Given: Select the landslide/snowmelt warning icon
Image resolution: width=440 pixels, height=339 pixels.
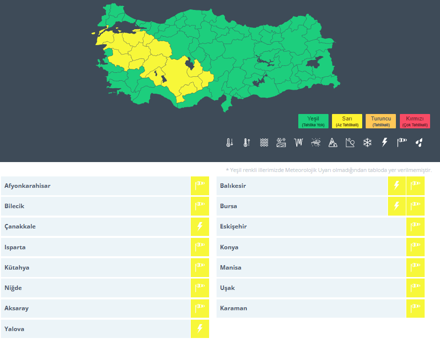Looking at the screenshot, I should (x=350, y=143).
